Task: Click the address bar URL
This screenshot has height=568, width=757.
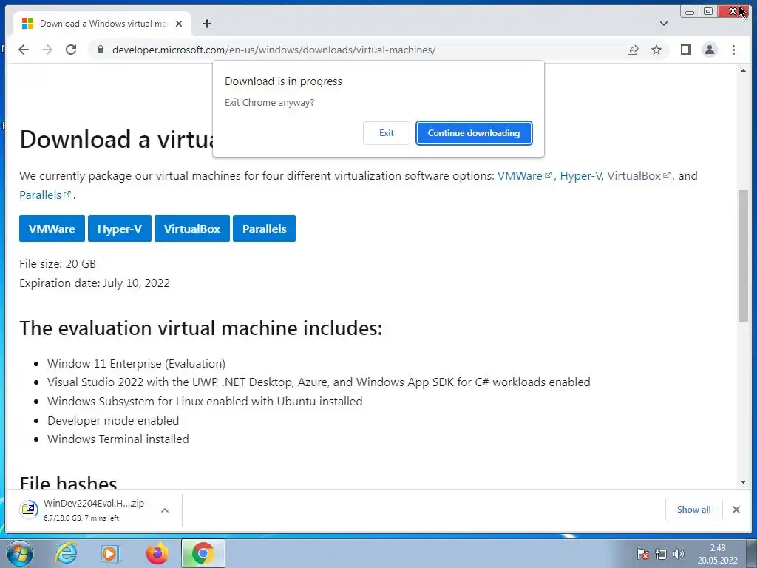Action: (274, 50)
